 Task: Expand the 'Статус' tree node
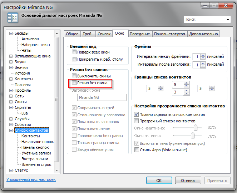pyautogui.click(x=11, y=171)
